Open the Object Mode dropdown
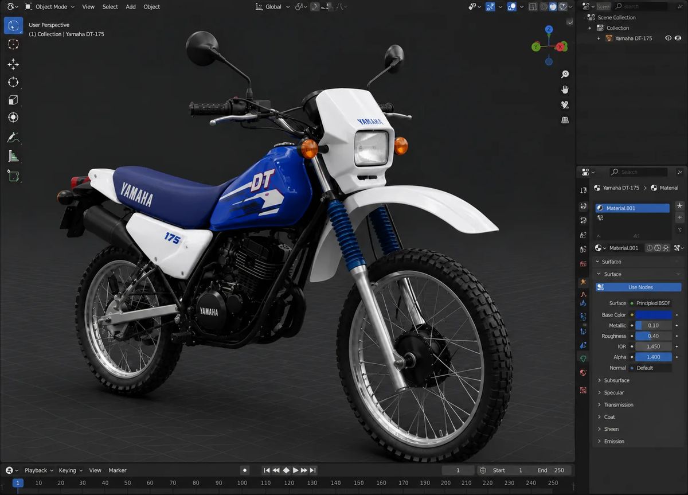 [49, 7]
